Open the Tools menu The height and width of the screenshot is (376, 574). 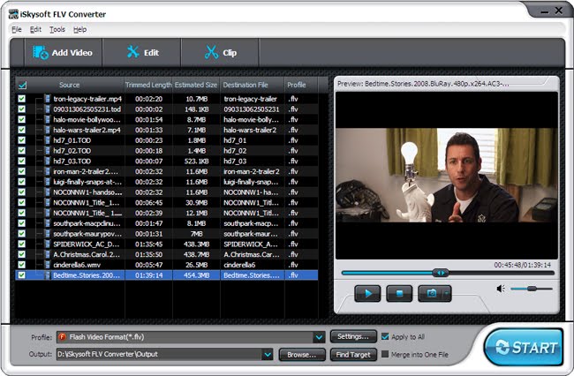[x=57, y=30]
